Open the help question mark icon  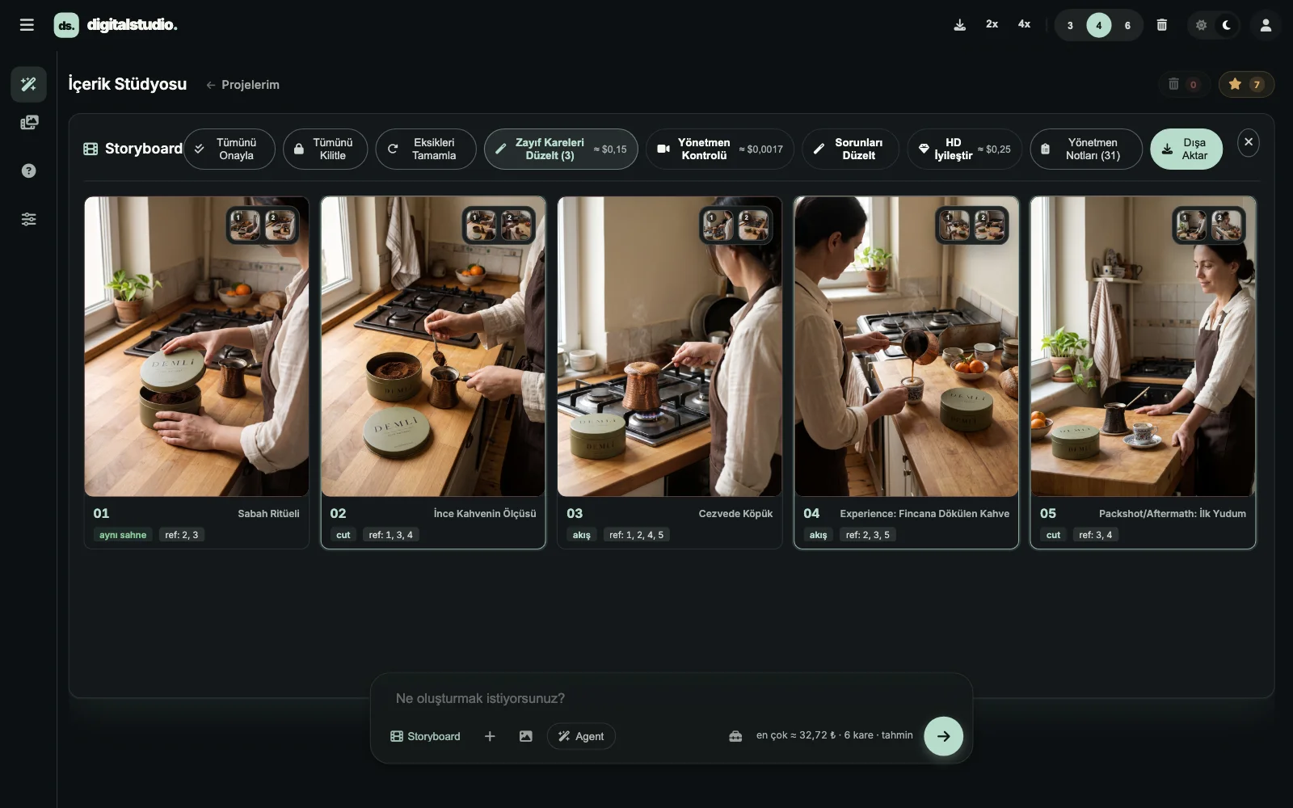tap(28, 170)
